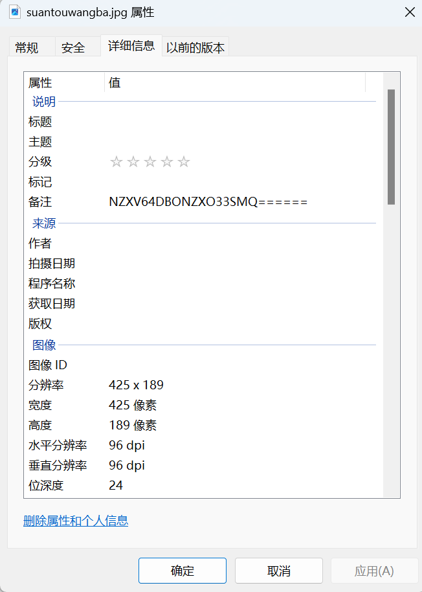
Task: Click the 来源 section header
Action: (44, 223)
